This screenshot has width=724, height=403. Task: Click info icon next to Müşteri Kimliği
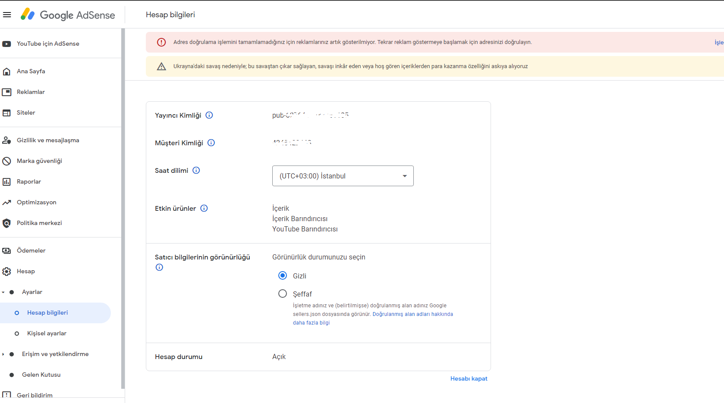(x=211, y=143)
